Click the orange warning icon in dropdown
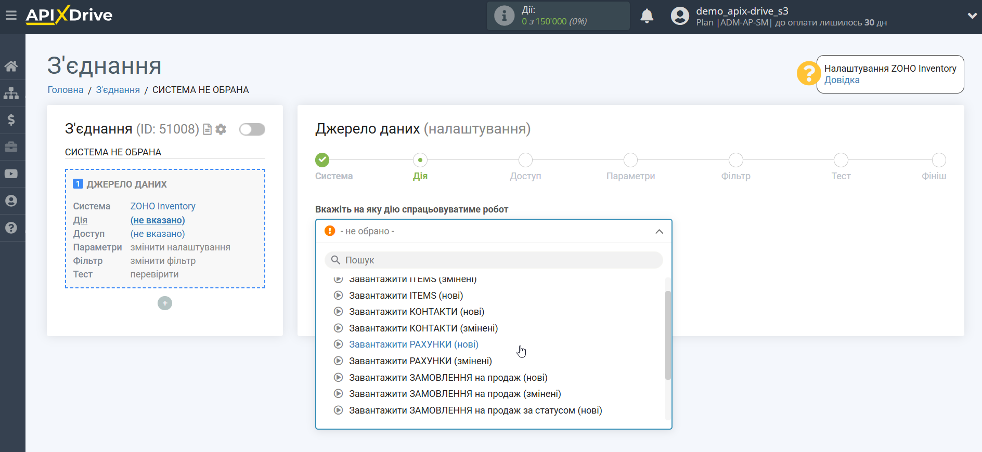The image size is (982, 452). click(x=330, y=231)
